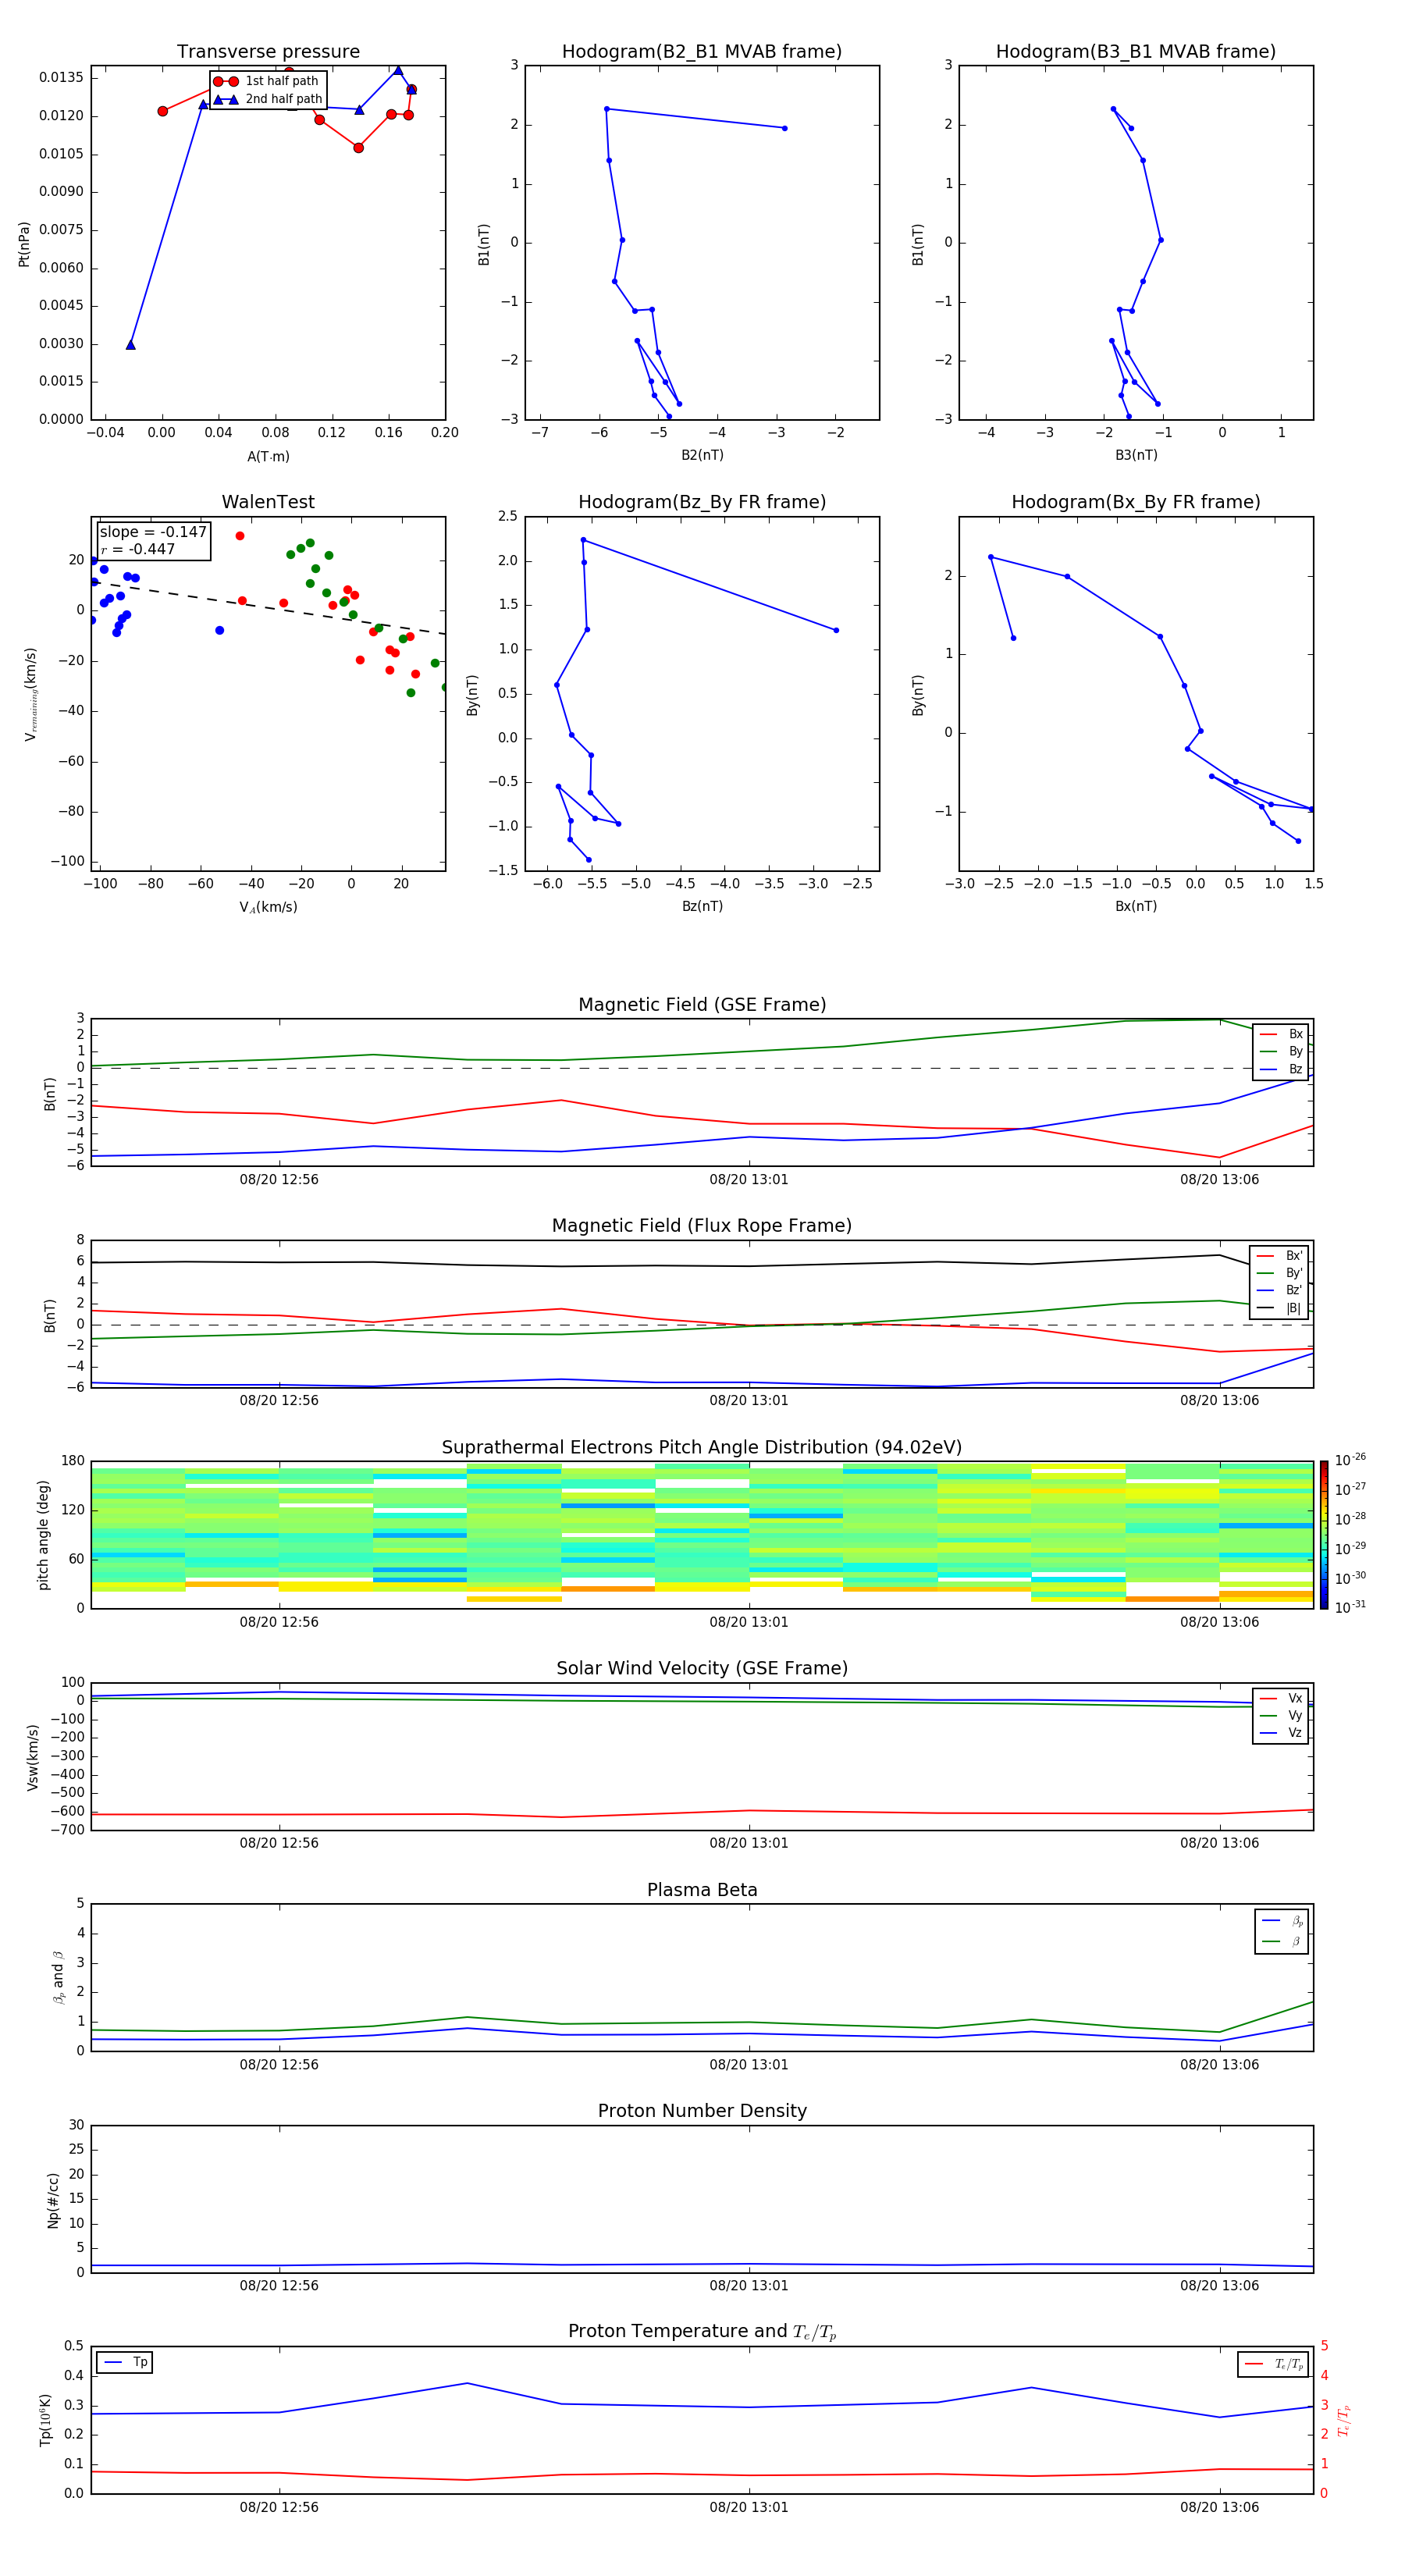1405x2576 pixels.
Task: Click '08/20 13:06' tick under Proton Temperature panel
Action: (1219, 2507)
